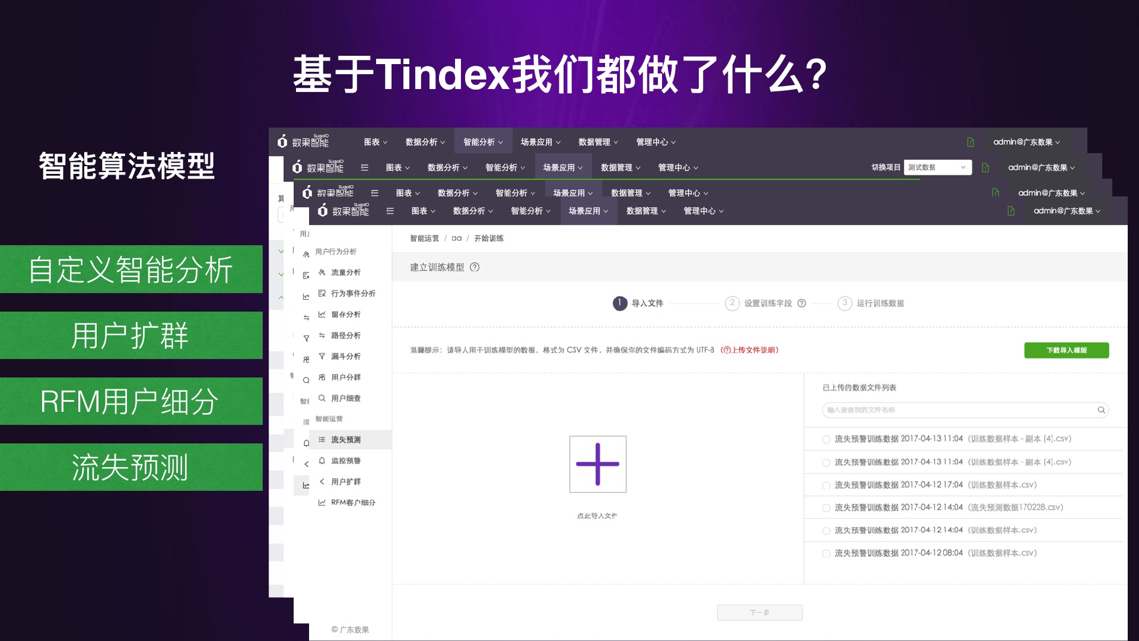Image resolution: width=1139 pixels, height=641 pixels.
Task: Click document icon in rearmost window header
Action: (x=971, y=142)
